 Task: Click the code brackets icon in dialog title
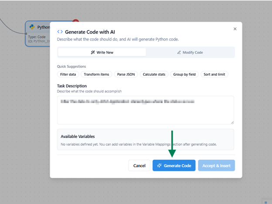click(x=60, y=32)
